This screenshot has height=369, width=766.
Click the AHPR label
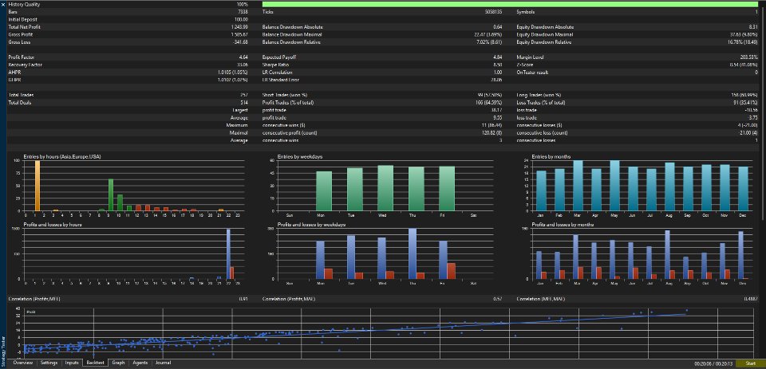pos(14,73)
